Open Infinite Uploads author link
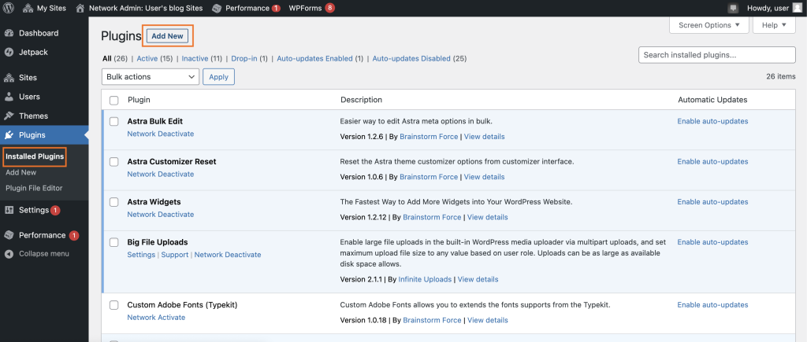Image resolution: width=807 pixels, height=342 pixels. pos(425,279)
